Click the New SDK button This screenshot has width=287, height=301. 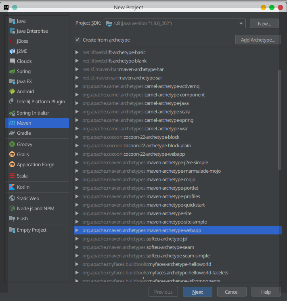[264, 23]
